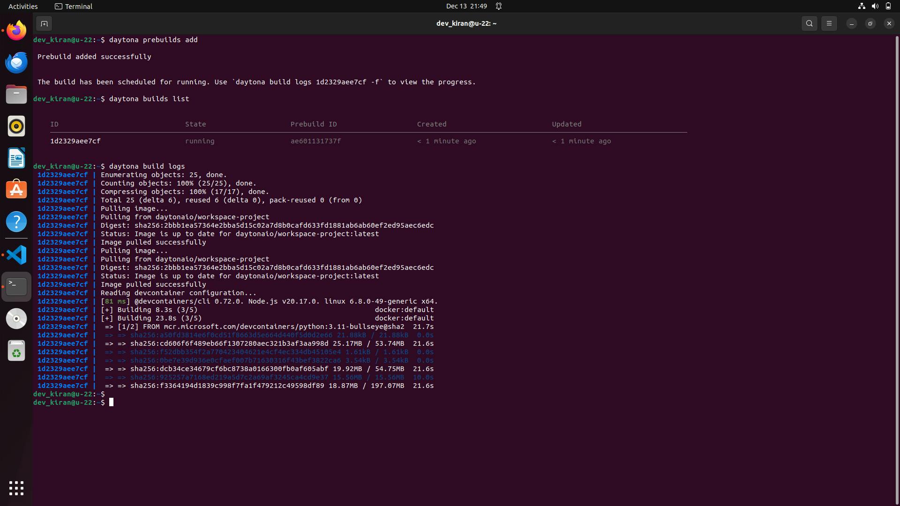
Task: Open the Terminal app menu in top bar
Action: 74,6
